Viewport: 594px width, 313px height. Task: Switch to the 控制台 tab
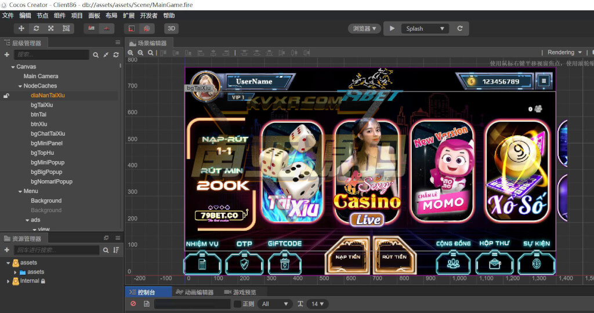[147, 292]
